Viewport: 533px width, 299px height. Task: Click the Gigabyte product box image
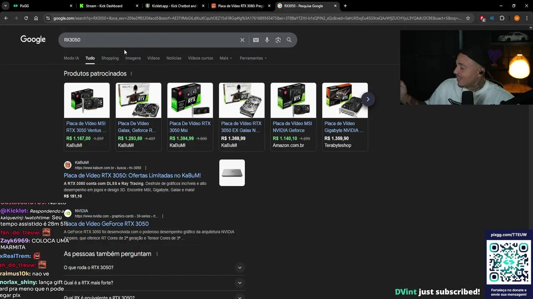345,100
